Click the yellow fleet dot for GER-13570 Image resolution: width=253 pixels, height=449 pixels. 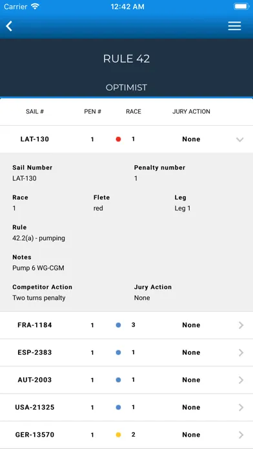tap(118, 435)
